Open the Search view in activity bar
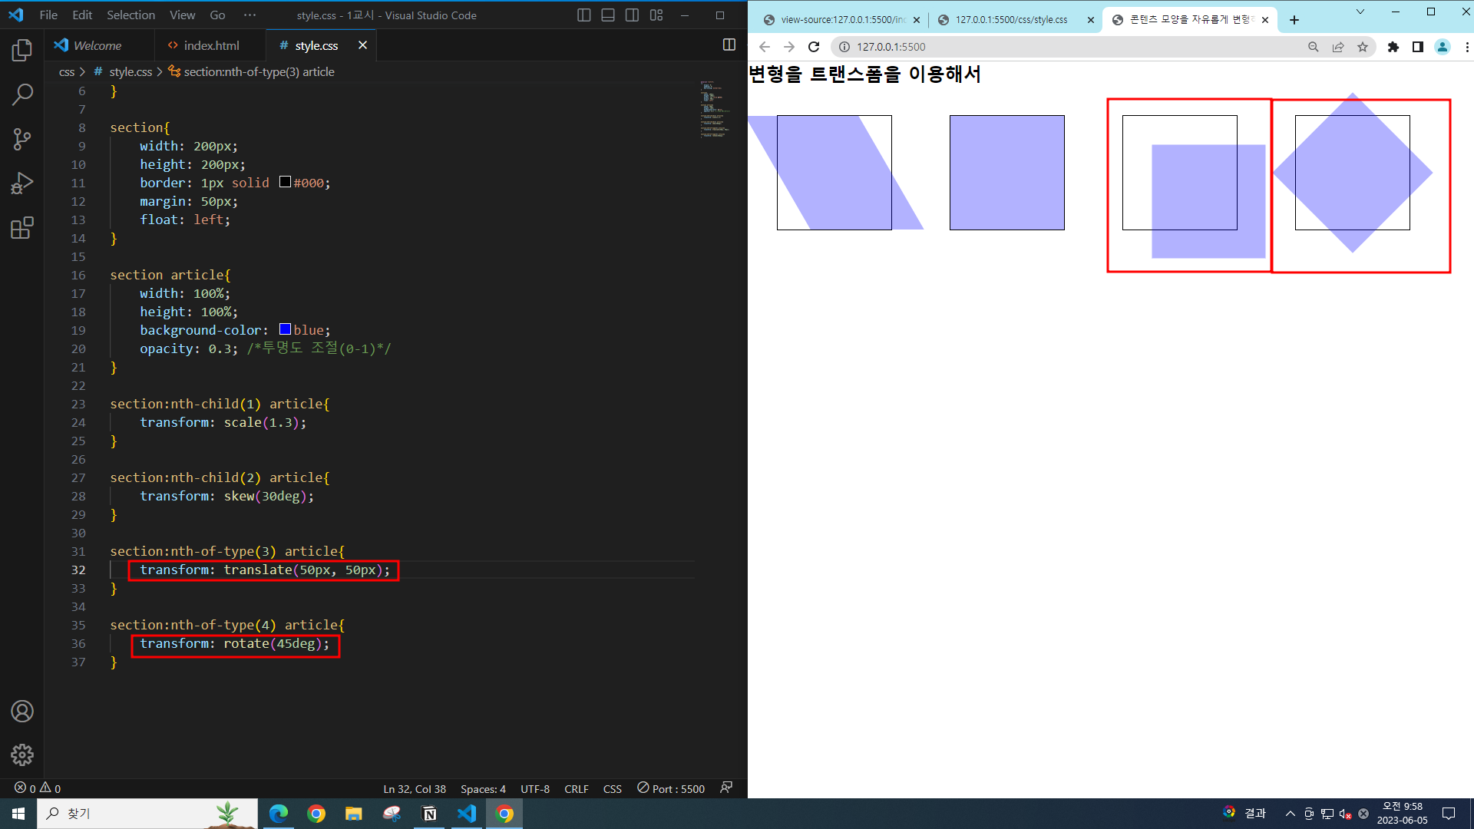Viewport: 1474px width, 829px height. (22, 94)
